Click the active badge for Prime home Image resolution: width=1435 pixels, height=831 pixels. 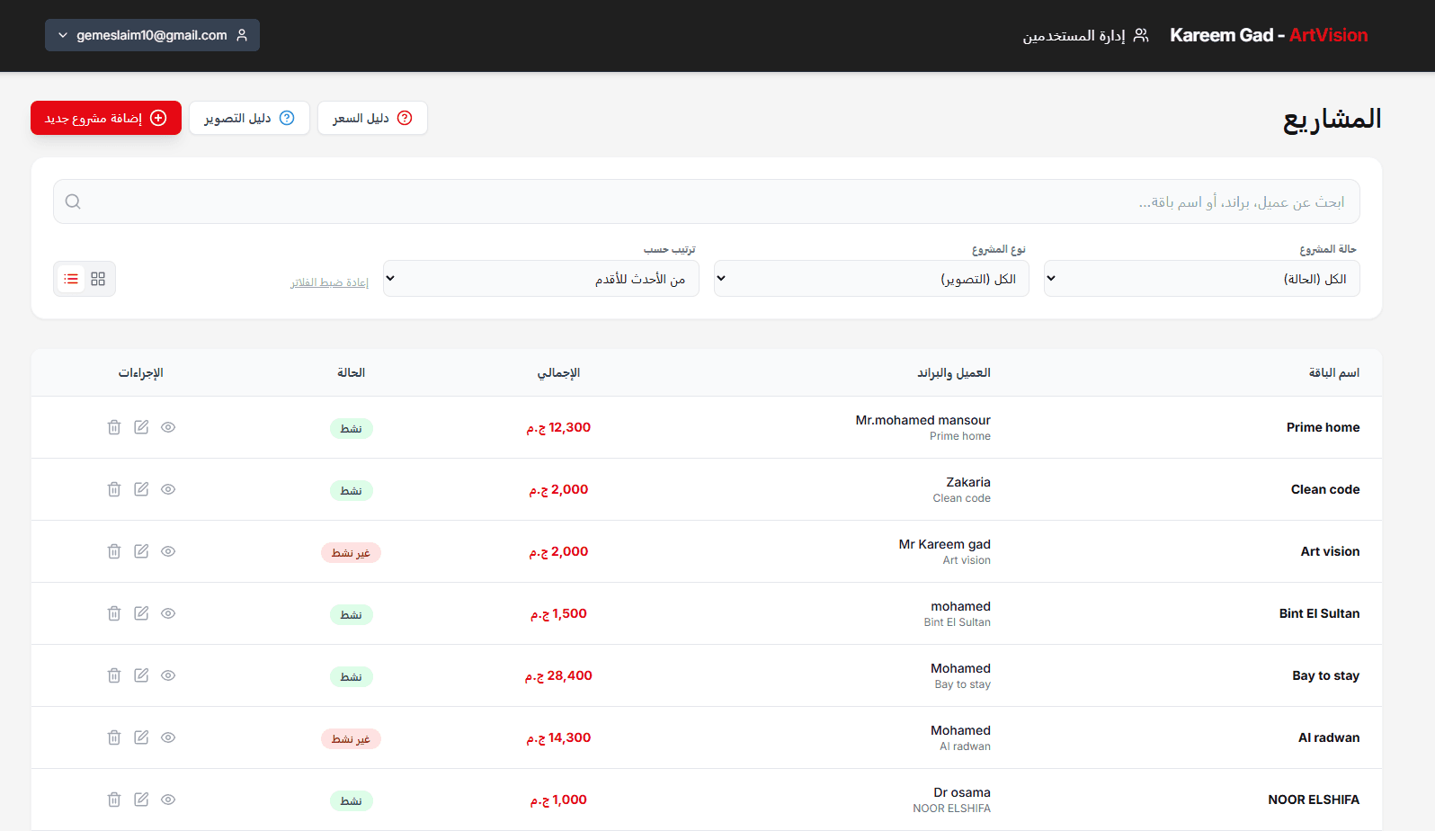tap(351, 429)
